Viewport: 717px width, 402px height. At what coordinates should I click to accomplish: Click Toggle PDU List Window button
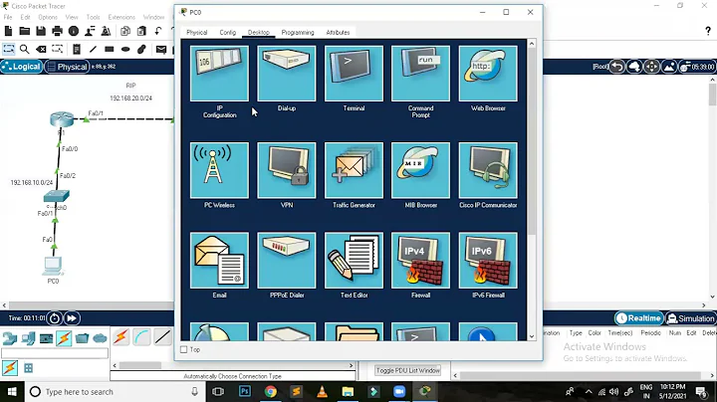(x=408, y=370)
